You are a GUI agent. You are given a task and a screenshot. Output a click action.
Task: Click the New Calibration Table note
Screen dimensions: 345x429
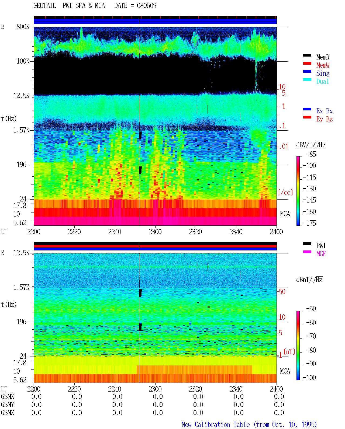click(249, 425)
